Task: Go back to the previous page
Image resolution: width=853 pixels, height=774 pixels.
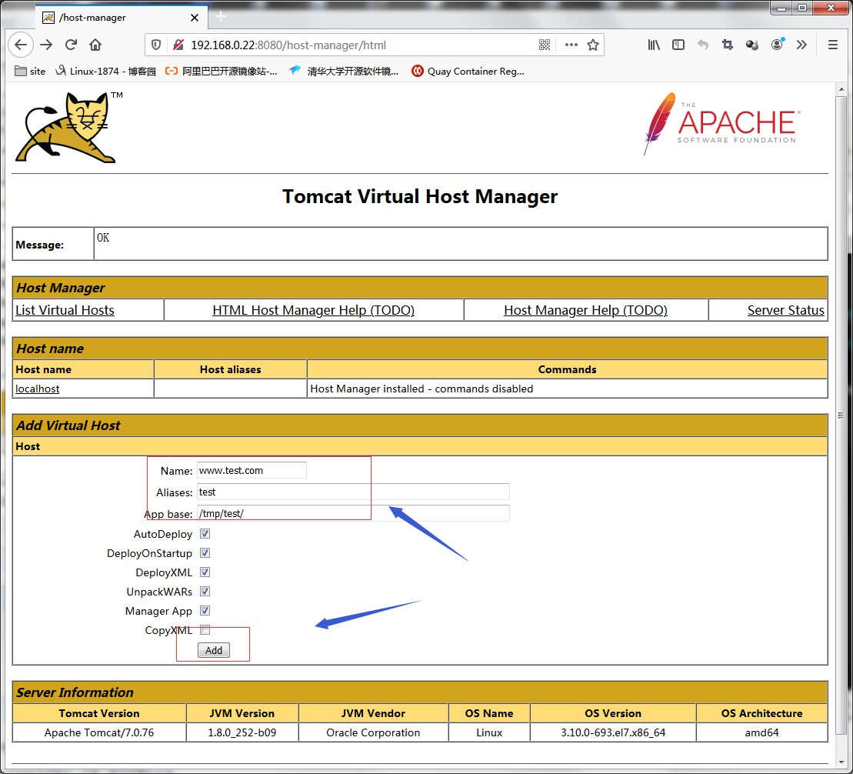Action: click(21, 45)
